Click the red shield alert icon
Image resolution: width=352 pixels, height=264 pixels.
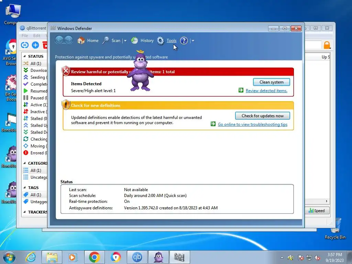pyautogui.click(x=66, y=71)
